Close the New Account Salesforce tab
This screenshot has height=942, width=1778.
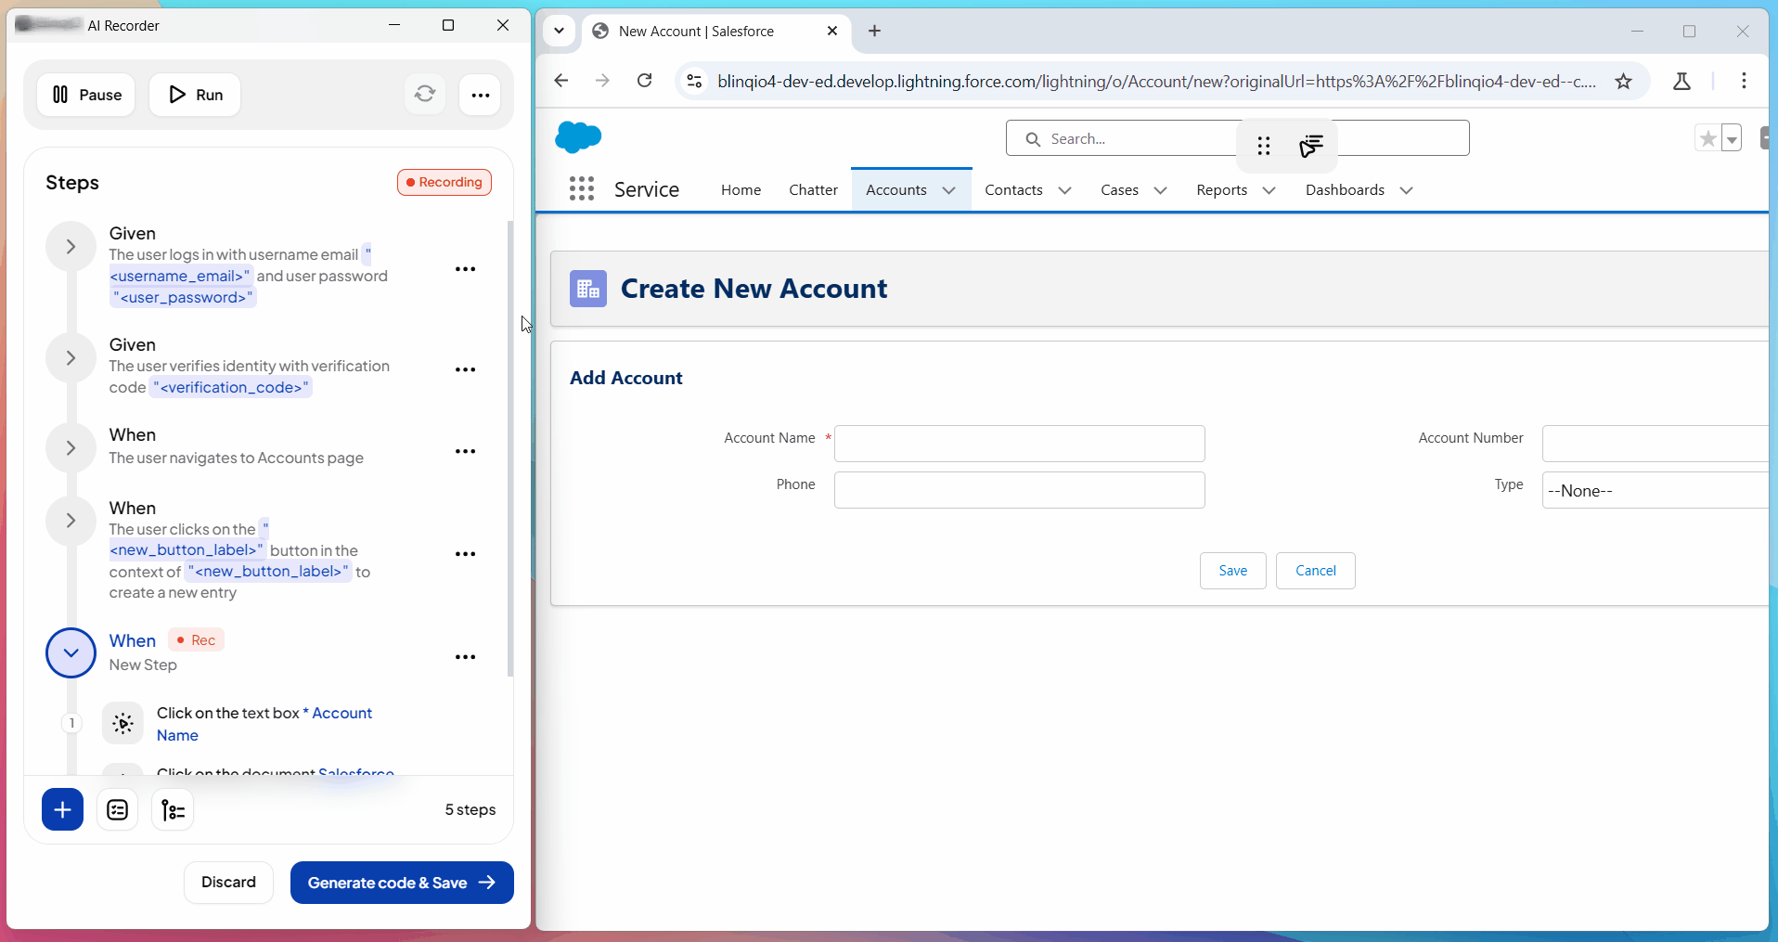pos(832,31)
